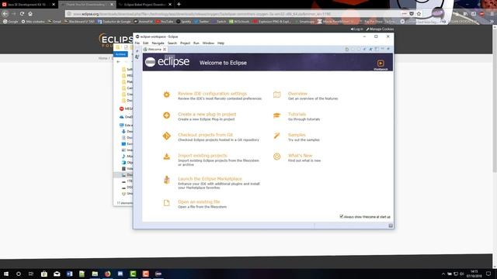Open the Open an existing file link

(199, 201)
